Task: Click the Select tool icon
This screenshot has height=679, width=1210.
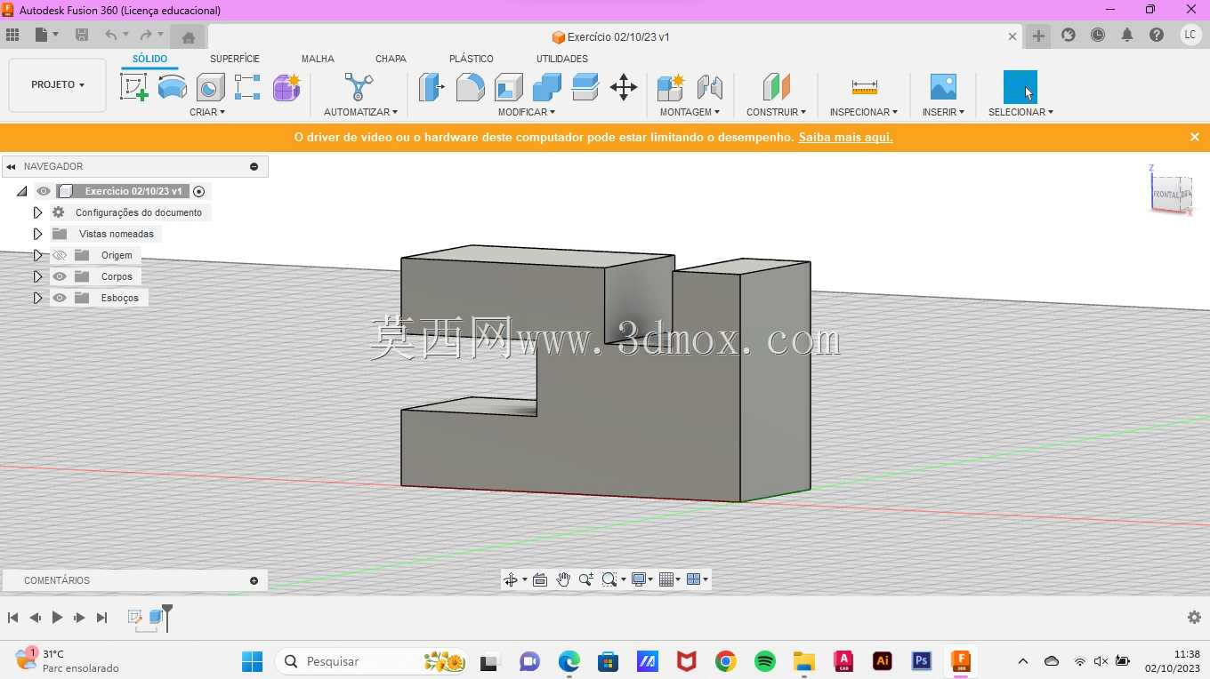Action: point(1020,87)
